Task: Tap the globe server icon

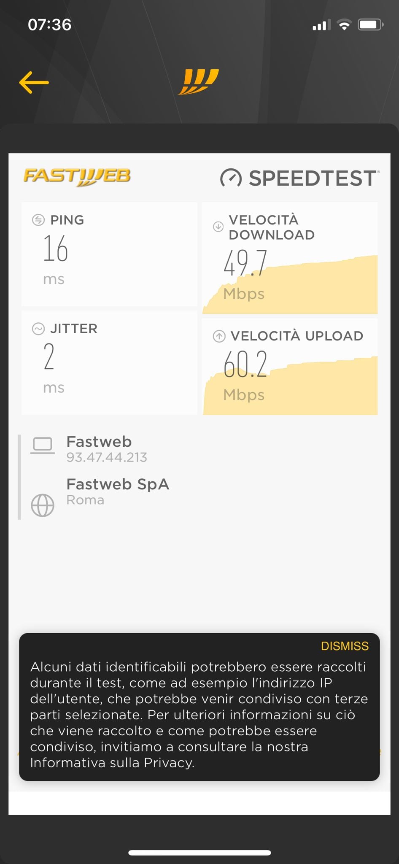Action: click(43, 505)
